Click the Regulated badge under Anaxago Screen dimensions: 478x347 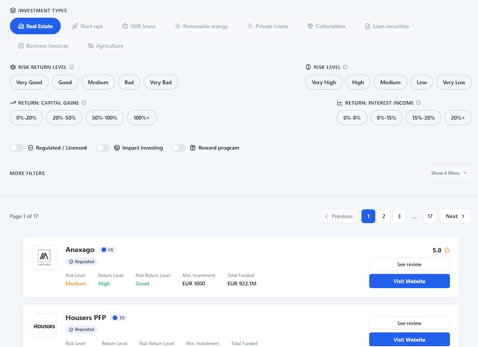point(82,262)
